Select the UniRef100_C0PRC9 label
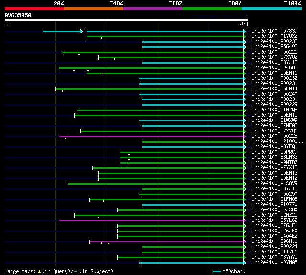 [x=274, y=152]
